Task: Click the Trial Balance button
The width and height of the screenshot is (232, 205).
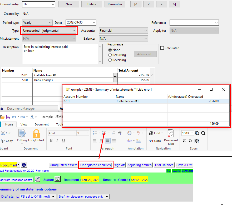Action: [164, 165]
